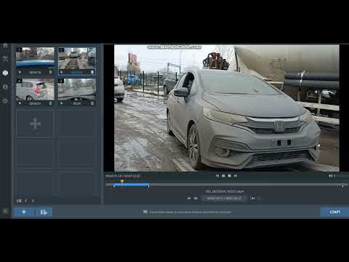Delete the second clip via trash icon

click(92, 72)
